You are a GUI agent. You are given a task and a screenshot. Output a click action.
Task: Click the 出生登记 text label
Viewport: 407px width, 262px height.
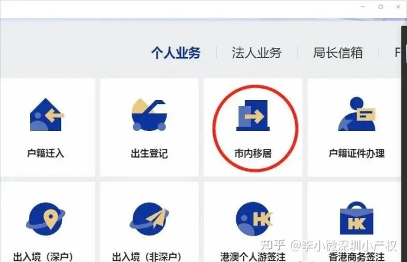coord(149,154)
